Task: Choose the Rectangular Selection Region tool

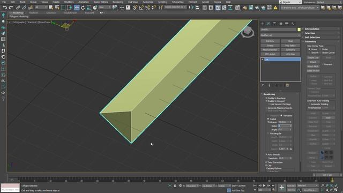Action: pos(63,8)
